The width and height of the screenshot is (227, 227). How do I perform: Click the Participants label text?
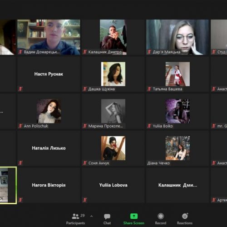[x=75, y=223]
